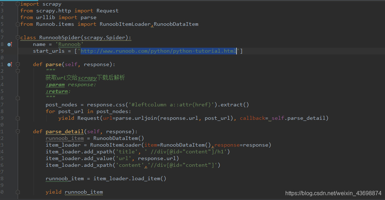Click the selected runoob.com URL string
Screen dimensions: 385x200
coord(158,51)
